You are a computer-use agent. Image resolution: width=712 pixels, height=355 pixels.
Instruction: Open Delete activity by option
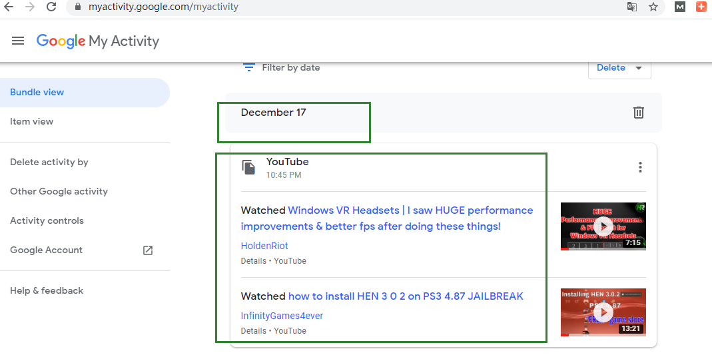[x=49, y=163]
